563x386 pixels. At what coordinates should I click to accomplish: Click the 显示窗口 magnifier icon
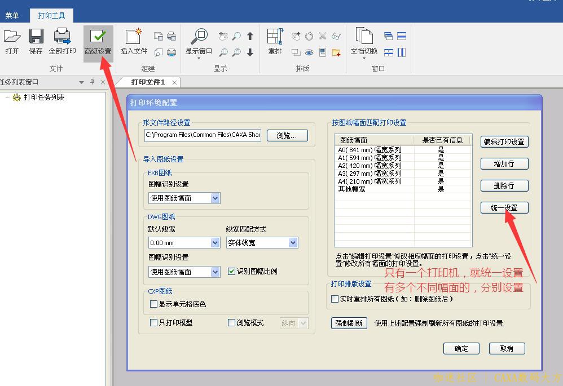tap(199, 37)
